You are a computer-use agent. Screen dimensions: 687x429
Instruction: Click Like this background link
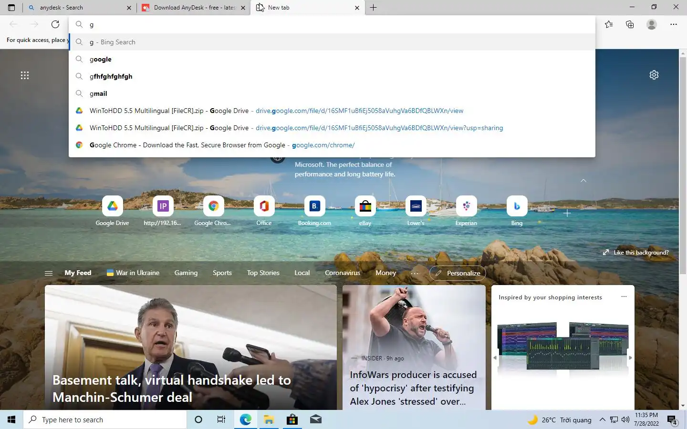click(636, 253)
